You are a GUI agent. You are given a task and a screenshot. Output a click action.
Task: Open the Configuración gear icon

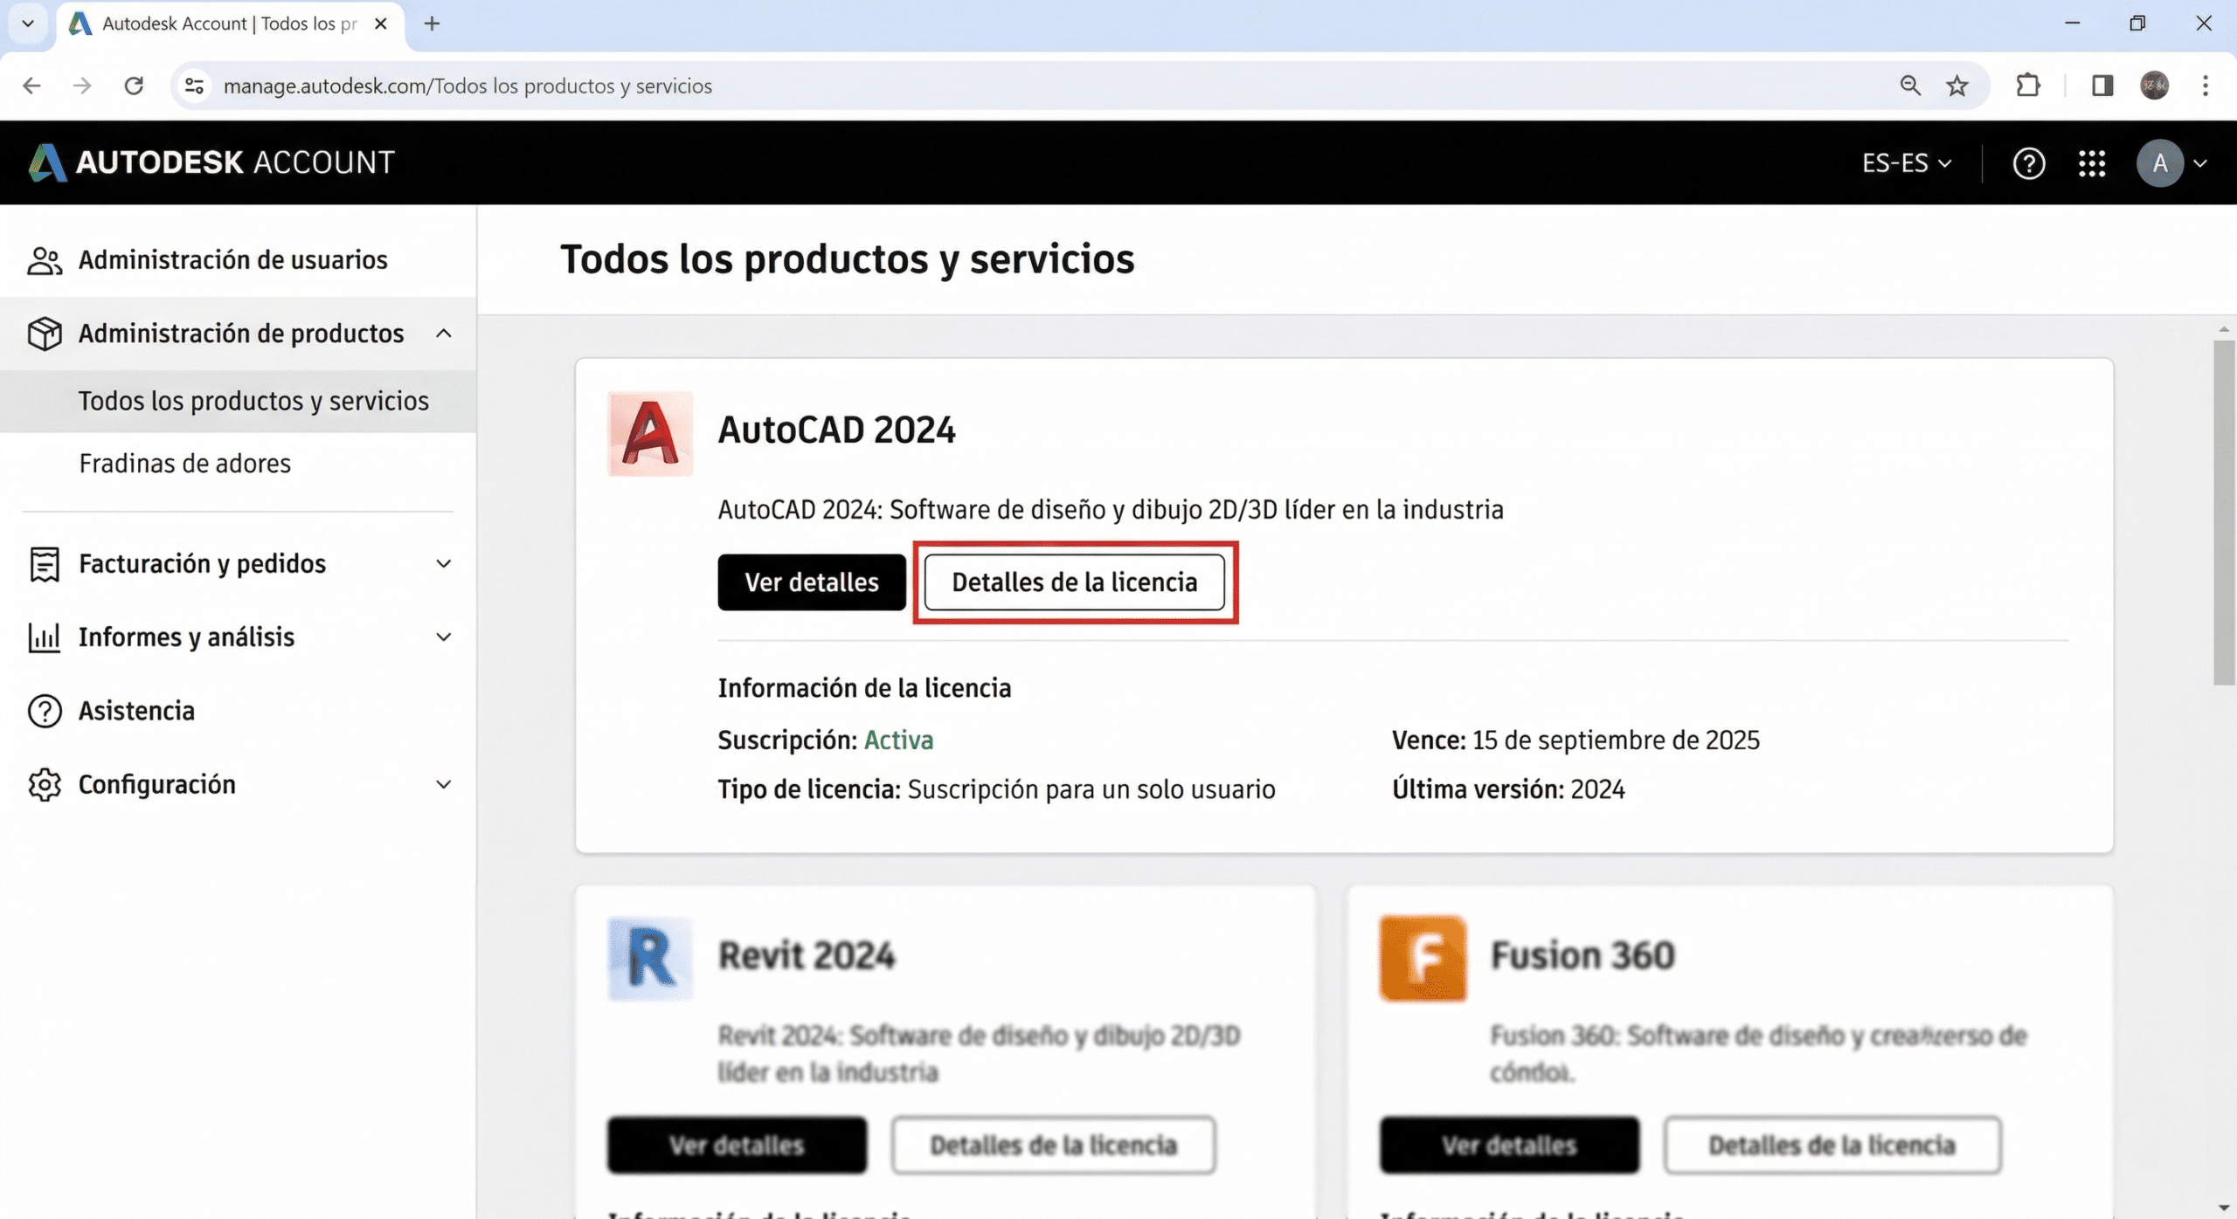[x=45, y=784]
